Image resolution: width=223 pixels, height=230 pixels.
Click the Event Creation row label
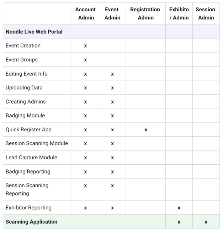pyautogui.click(x=23, y=45)
